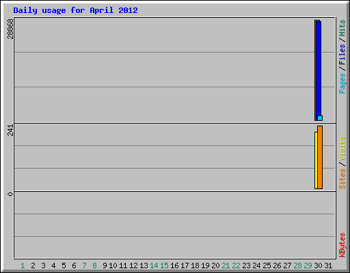The height and width of the screenshot is (273, 350).
Task: Click day label 3 on x-axis
Action: click(43, 265)
